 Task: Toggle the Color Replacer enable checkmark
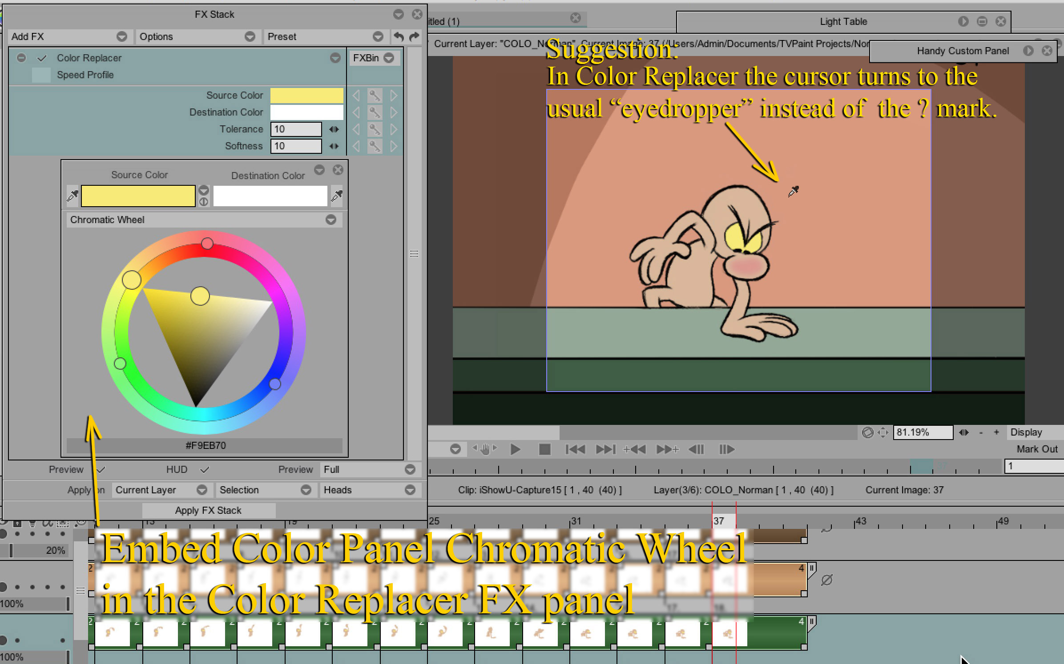[42, 58]
